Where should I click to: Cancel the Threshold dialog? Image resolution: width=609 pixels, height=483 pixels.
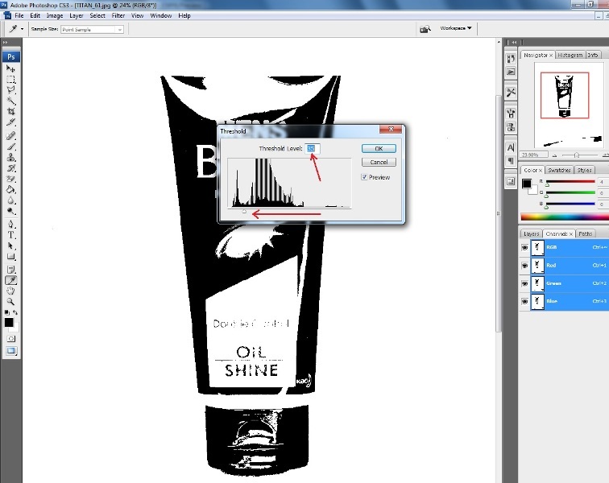click(378, 162)
